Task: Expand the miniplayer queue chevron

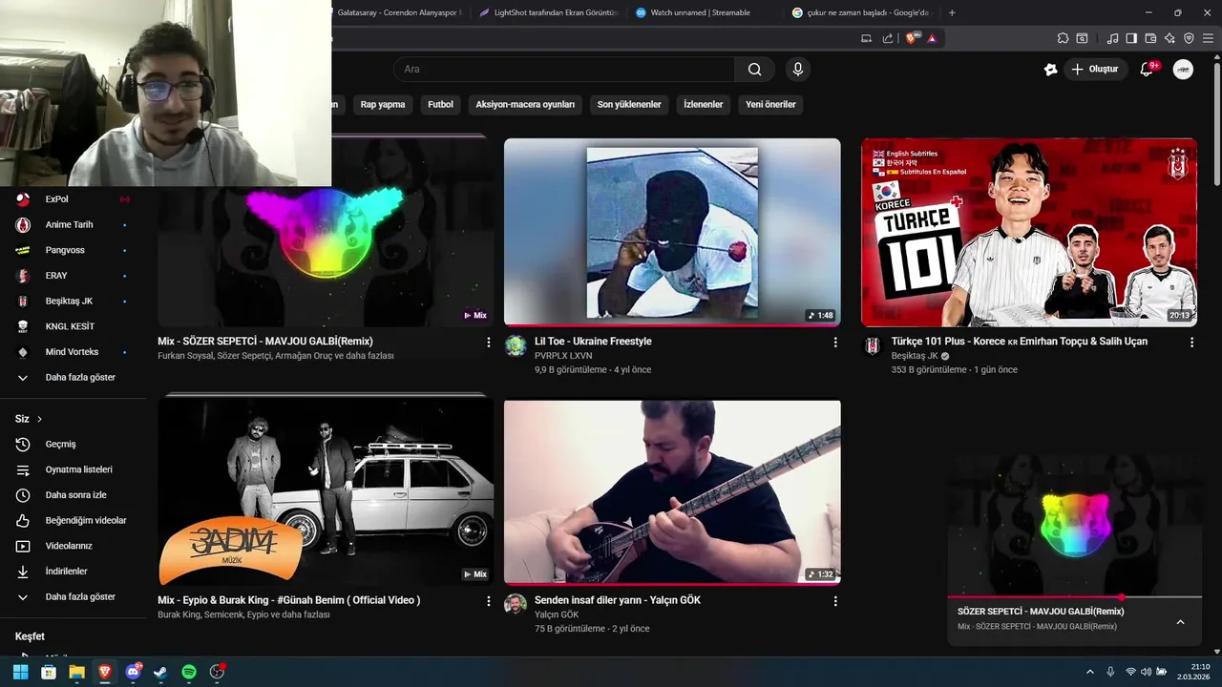Action: click(x=1180, y=622)
